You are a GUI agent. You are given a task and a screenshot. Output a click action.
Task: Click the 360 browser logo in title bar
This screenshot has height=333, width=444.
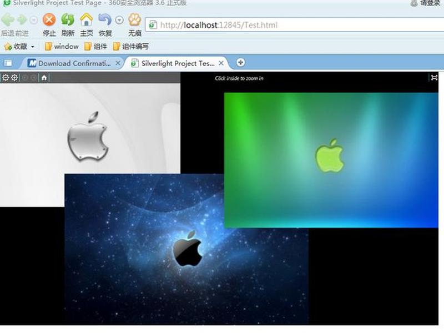(x=6, y=3)
